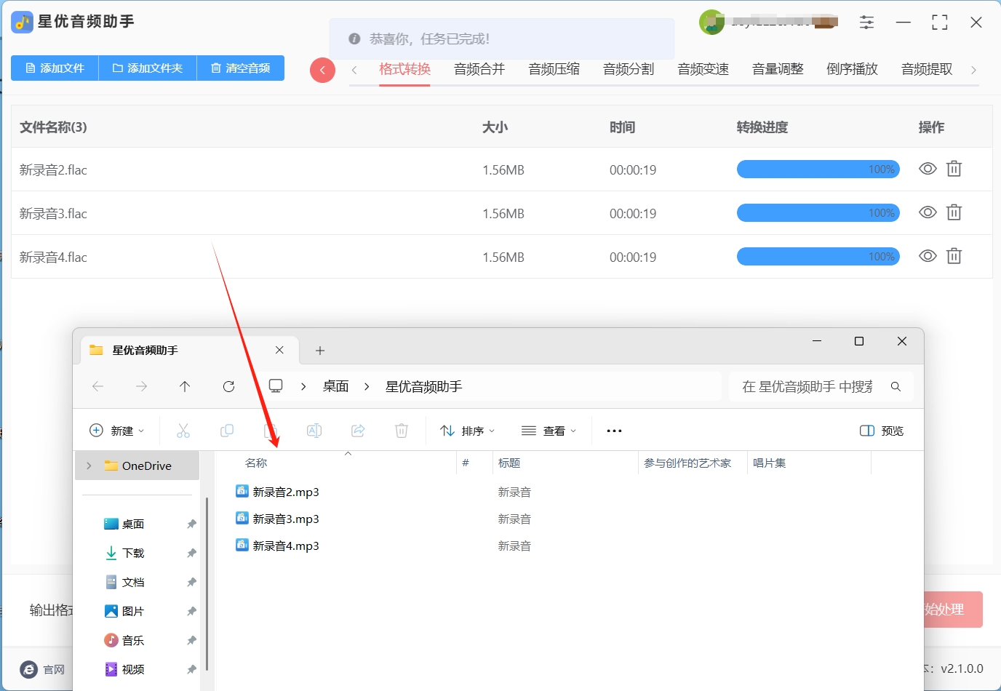Screen dimensions: 1001x691
Task: Click the This PC monitor icon
Action: click(x=276, y=386)
